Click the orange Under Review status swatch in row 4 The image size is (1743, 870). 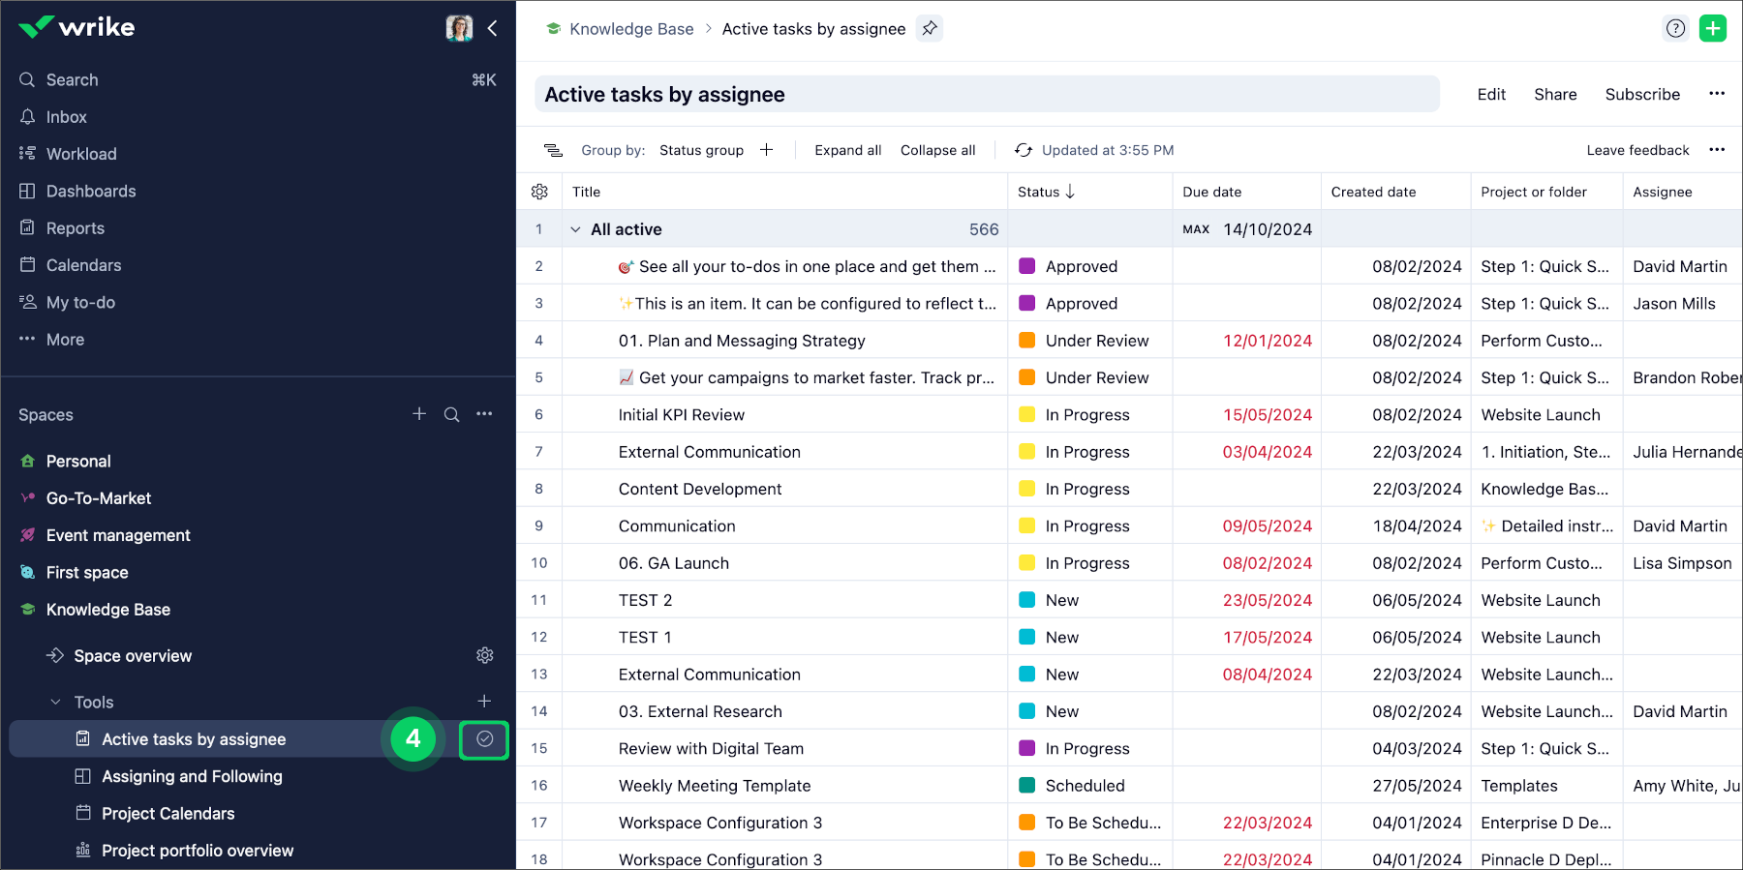(x=1027, y=341)
